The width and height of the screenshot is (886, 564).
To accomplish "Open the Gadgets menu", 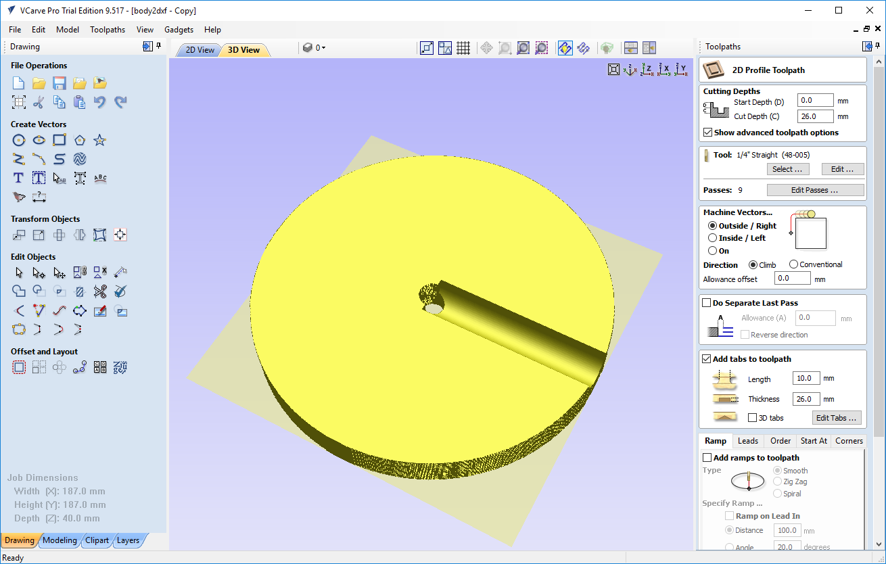I will click(x=179, y=30).
